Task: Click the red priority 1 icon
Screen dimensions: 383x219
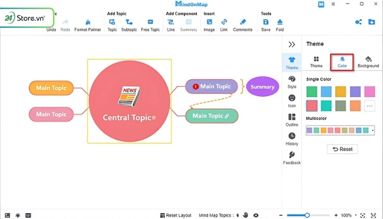Action: click(195, 87)
